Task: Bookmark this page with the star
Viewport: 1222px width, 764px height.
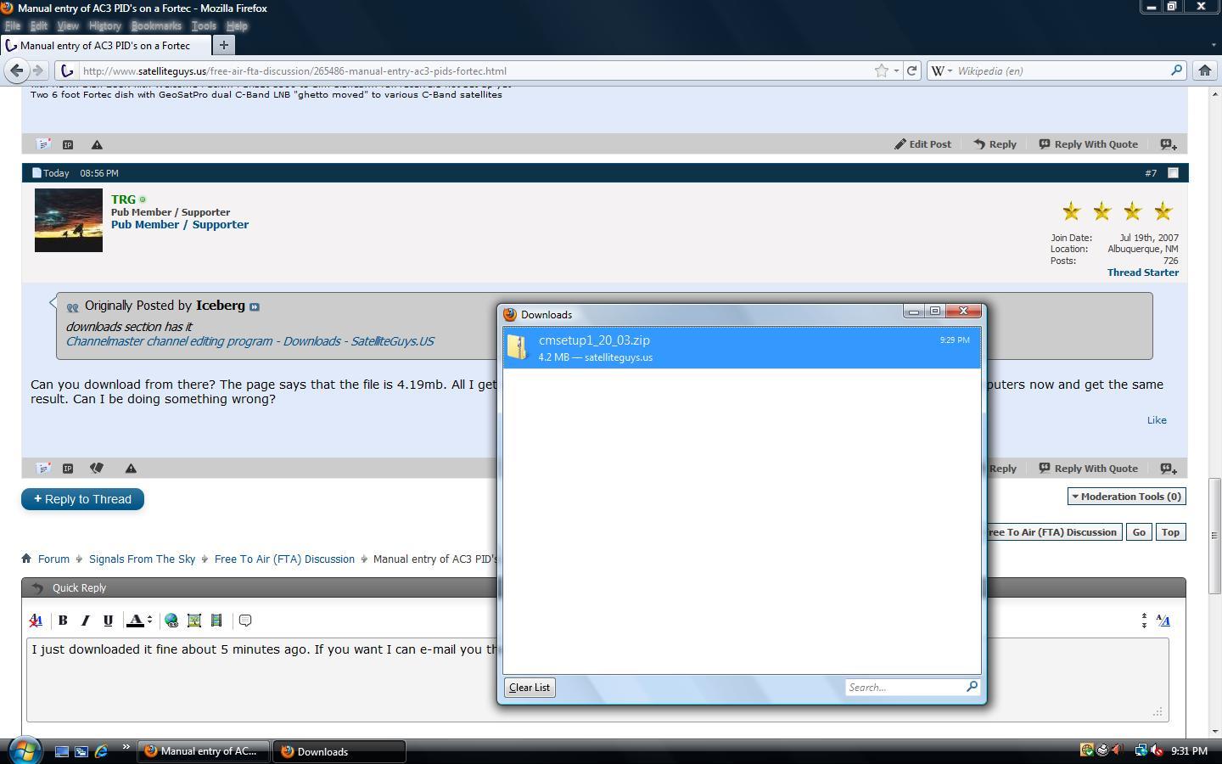Action: coord(882,71)
